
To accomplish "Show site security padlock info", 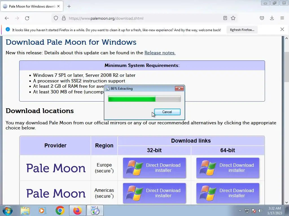I will (64, 18).
